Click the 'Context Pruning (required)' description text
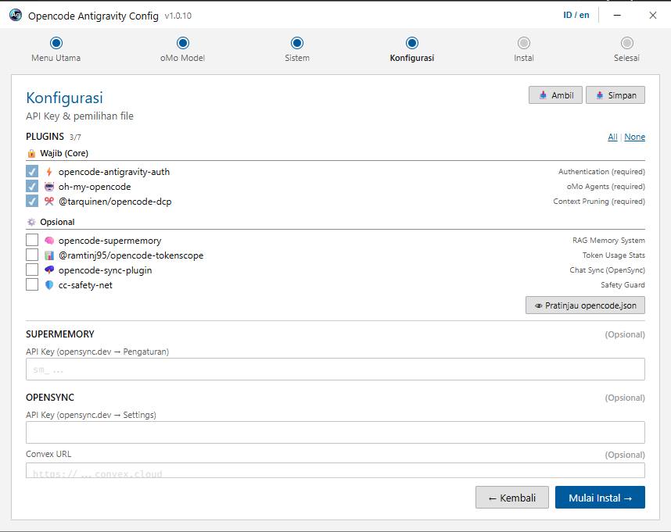This screenshot has width=671, height=532. (x=599, y=202)
